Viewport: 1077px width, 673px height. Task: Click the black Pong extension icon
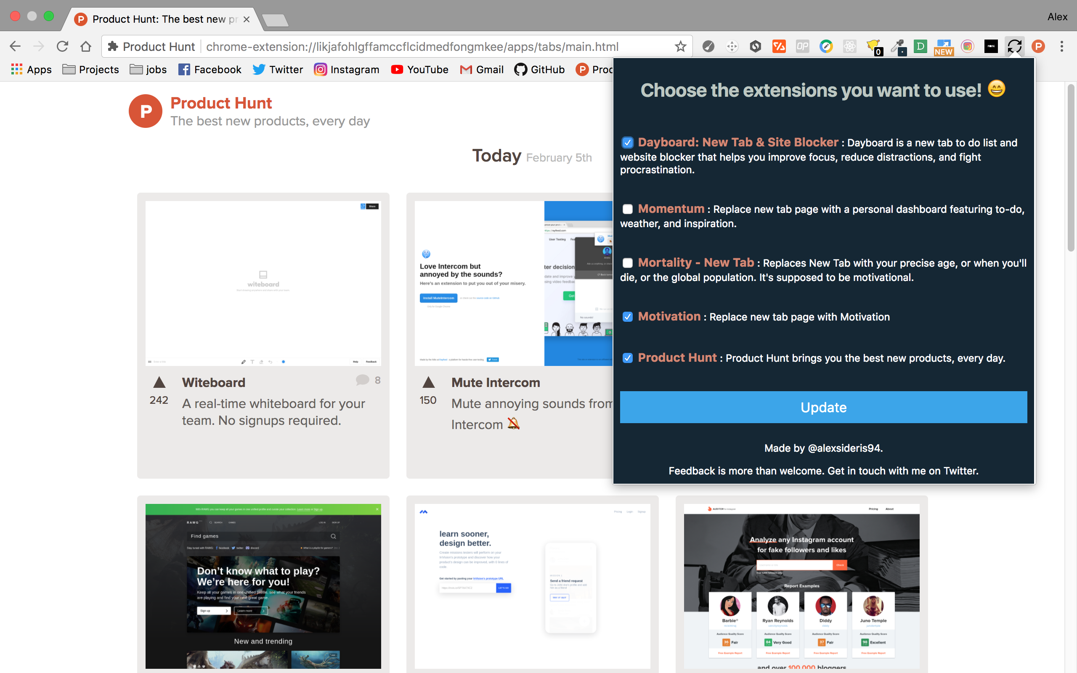coord(991,46)
